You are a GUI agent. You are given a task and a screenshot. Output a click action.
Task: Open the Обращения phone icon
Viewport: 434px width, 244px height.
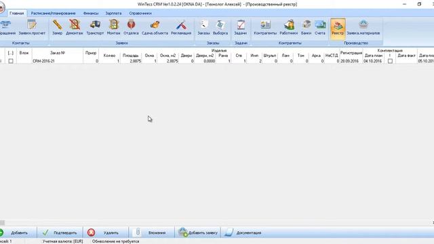click(7, 27)
